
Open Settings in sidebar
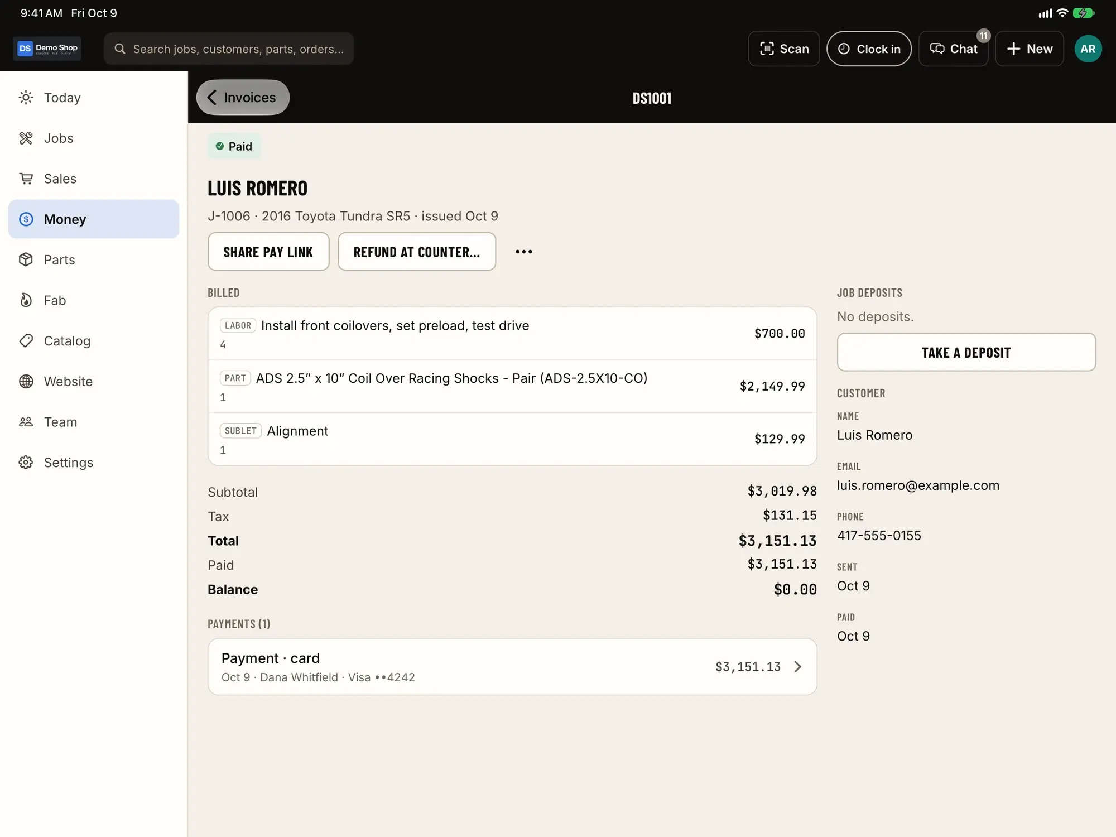tap(94, 463)
